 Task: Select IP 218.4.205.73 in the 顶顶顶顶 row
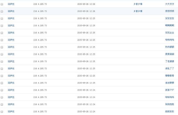(x=40, y=11)
